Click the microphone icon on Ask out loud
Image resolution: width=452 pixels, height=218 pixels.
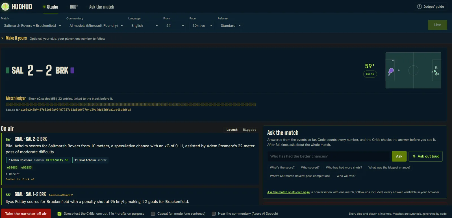click(414, 156)
